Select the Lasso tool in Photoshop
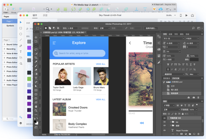The height and width of the screenshot is (139, 206). tap(36, 50)
